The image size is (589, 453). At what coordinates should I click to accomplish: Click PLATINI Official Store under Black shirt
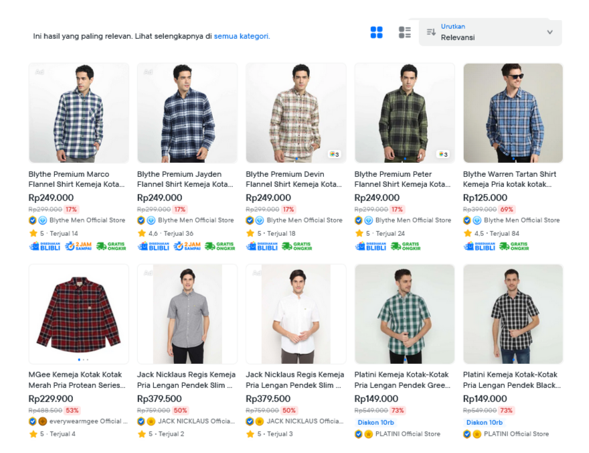pos(516,434)
